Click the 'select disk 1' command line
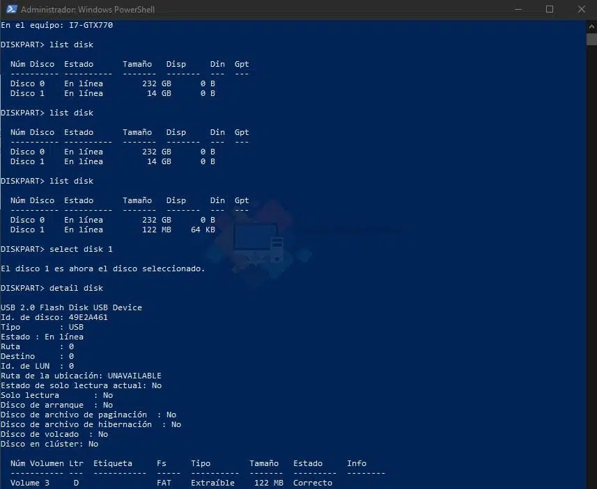597x489 pixels. (x=56, y=249)
